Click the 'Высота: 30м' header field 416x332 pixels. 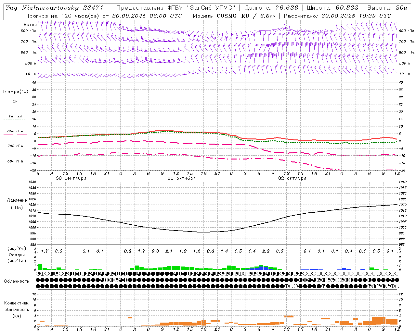(x=387, y=8)
